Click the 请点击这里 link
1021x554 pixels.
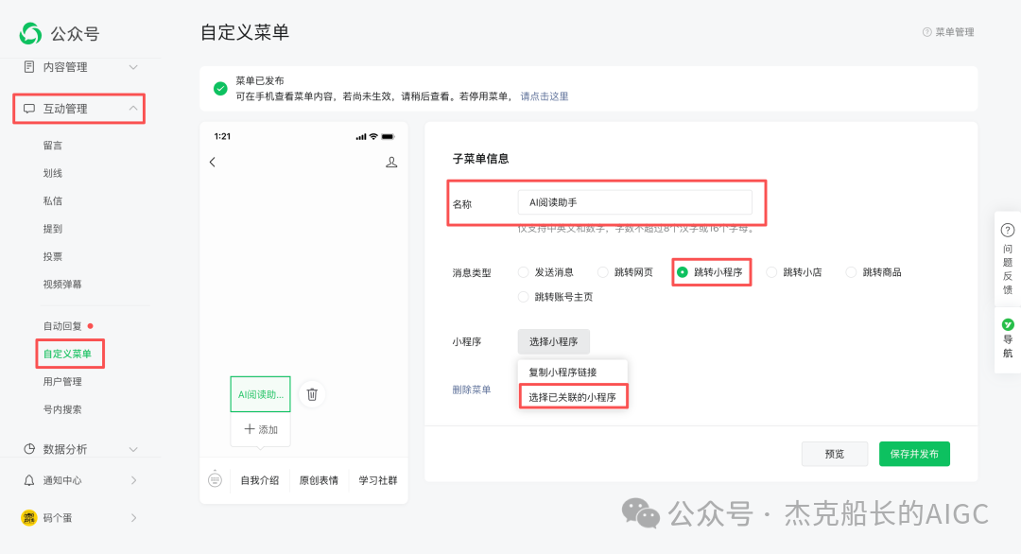pos(545,96)
